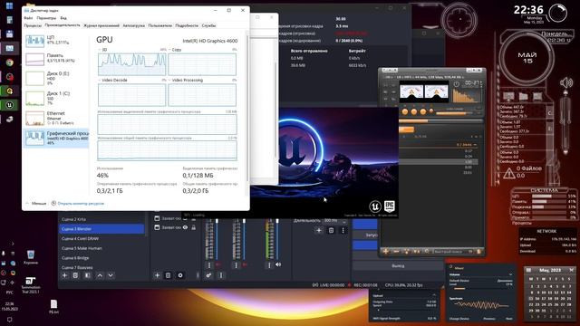Image resolution: width=580 pixels, height=326 pixels.
Task: Open Chrome from the taskbar
Action: point(10,62)
